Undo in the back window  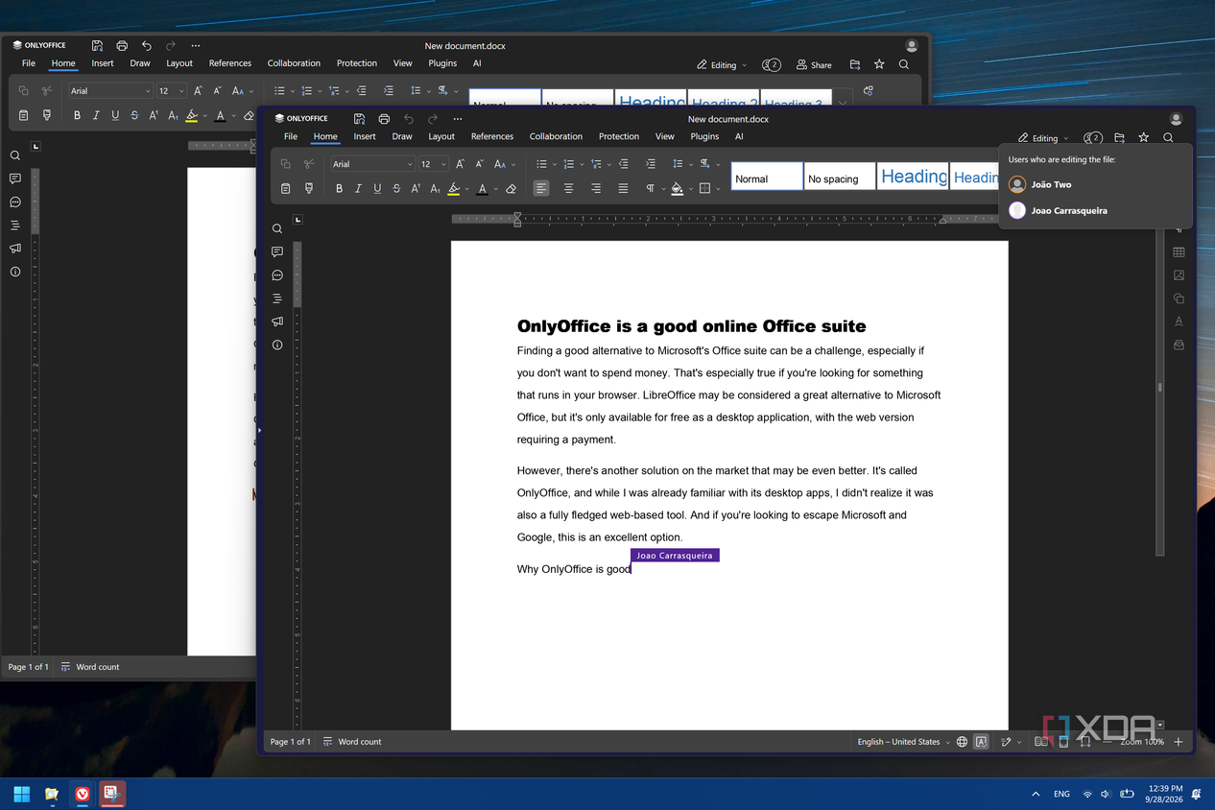[x=147, y=45]
